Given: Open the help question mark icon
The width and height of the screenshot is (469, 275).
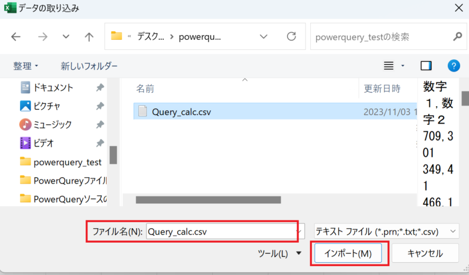Looking at the screenshot, I should (453, 65).
